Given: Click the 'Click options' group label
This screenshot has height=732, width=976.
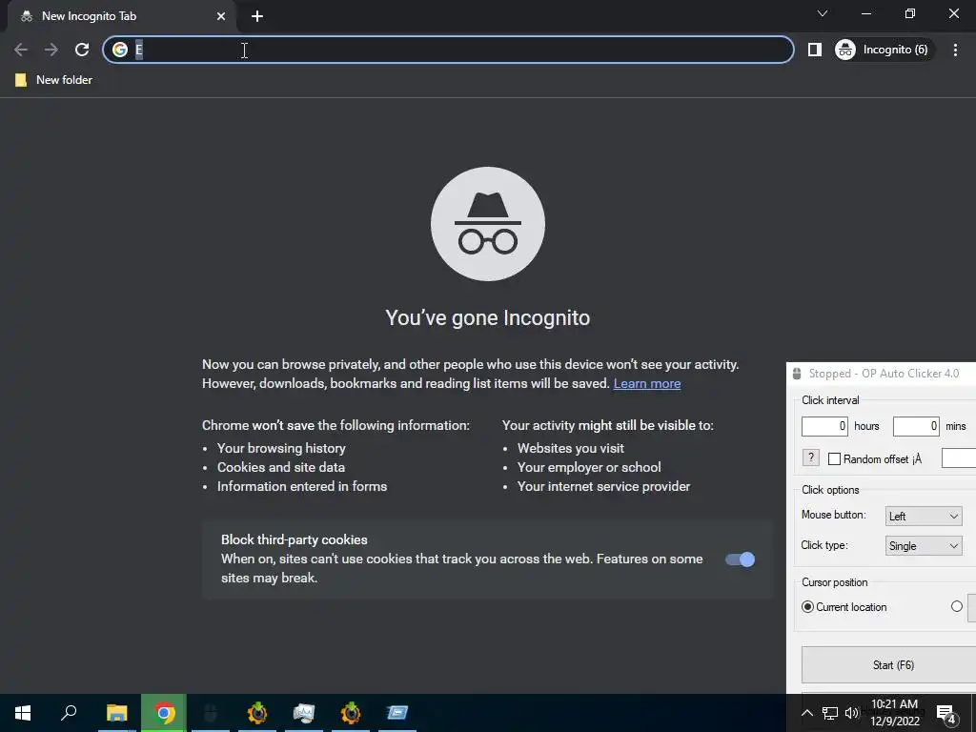Looking at the screenshot, I should pos(830,490).
